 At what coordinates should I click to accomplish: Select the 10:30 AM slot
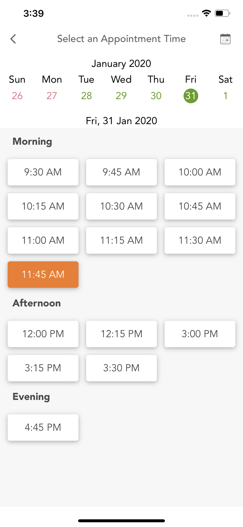(x=121, y=206)
